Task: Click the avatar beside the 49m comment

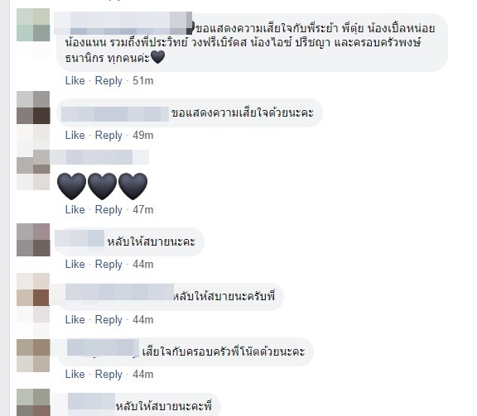Action: point(33,108)
